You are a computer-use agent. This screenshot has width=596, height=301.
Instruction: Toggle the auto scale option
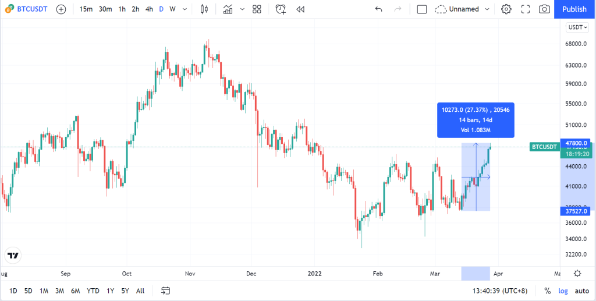pos(581,291)
